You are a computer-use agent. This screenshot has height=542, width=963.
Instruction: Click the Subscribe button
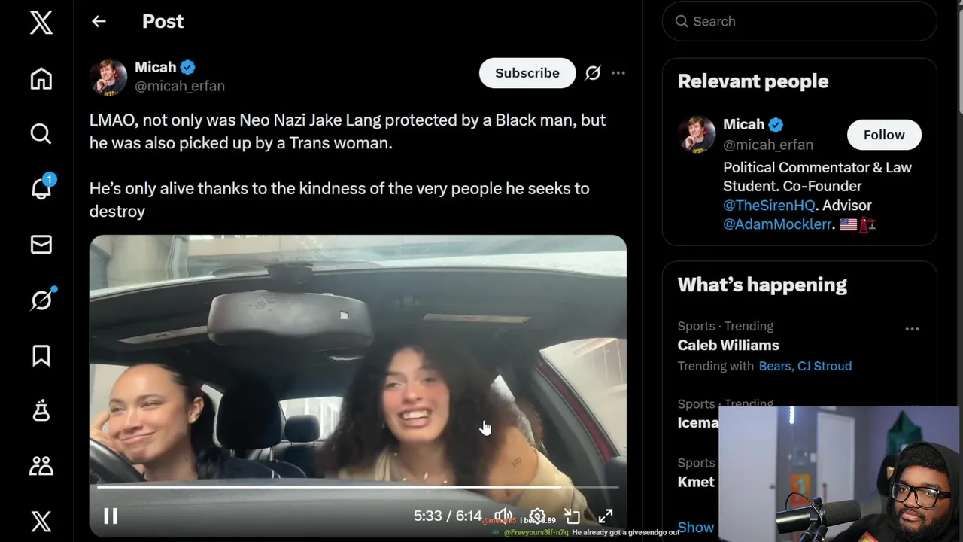527,73
